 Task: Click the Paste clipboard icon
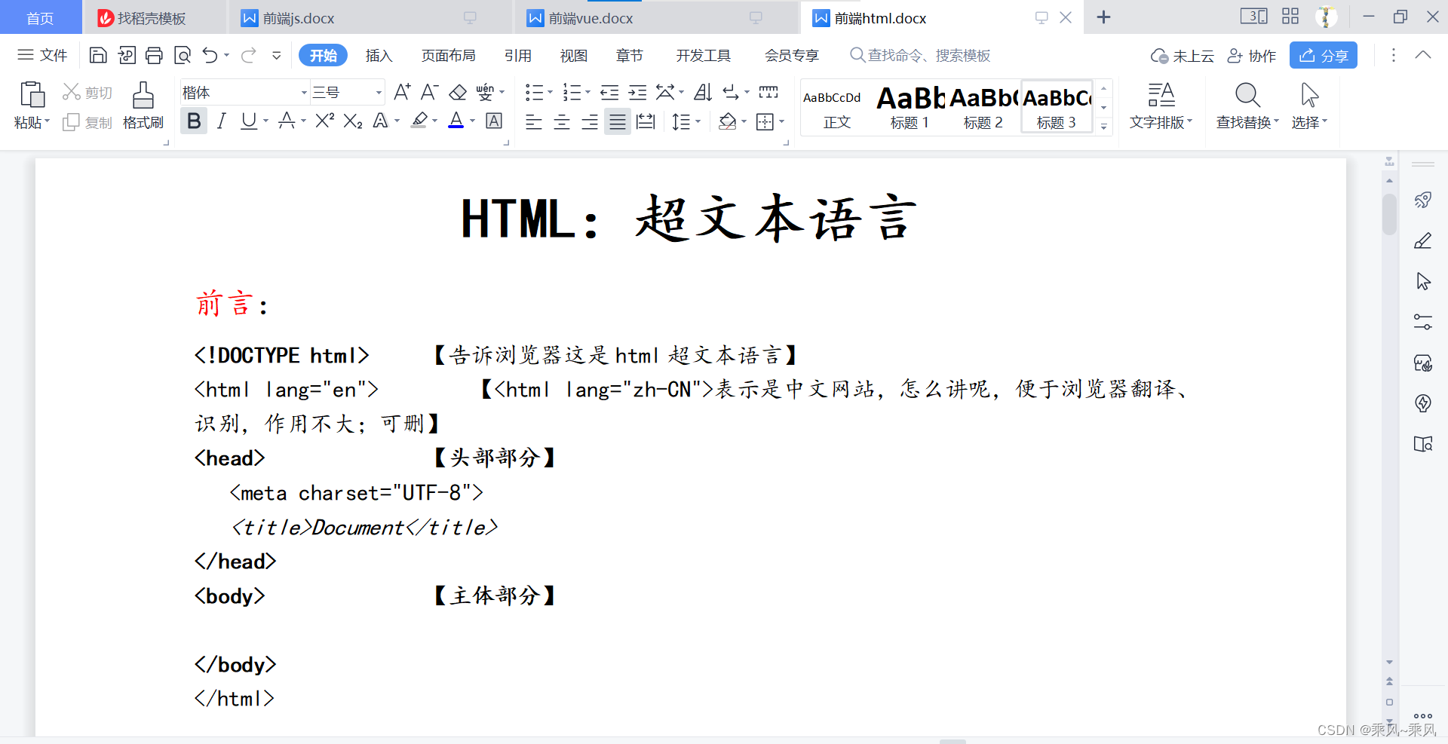(x=32, y=95)
